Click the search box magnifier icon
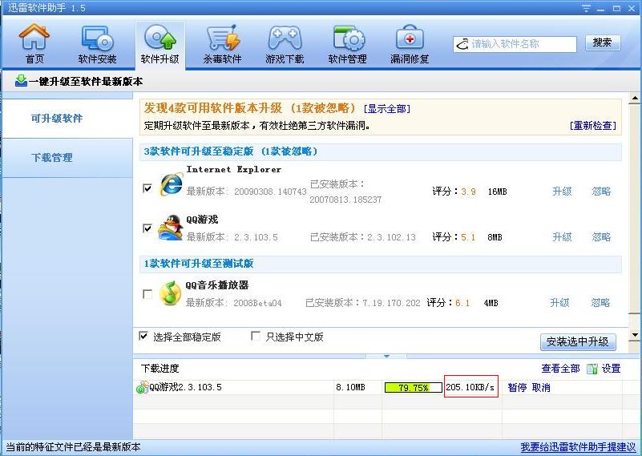Image resolution: width=642 pixels, height=456 pixels. [462, 44]
